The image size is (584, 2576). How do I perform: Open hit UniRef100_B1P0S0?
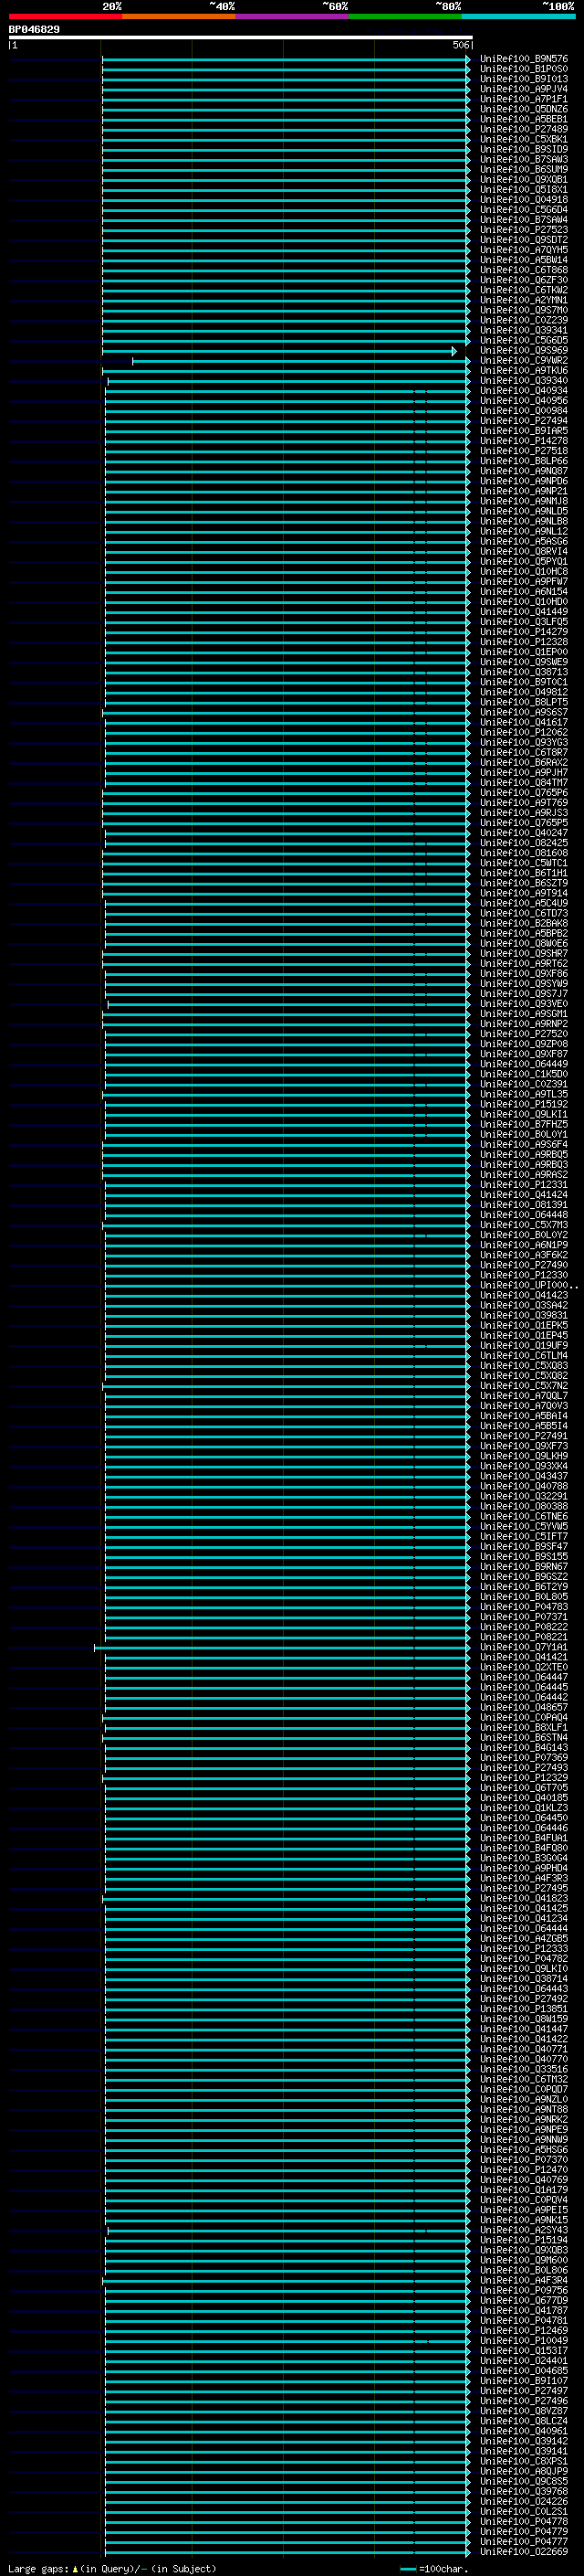(524, 69)
